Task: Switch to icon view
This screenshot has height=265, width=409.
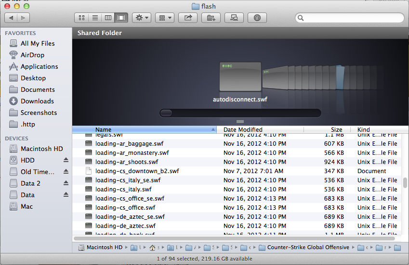Action: [81, 18]
